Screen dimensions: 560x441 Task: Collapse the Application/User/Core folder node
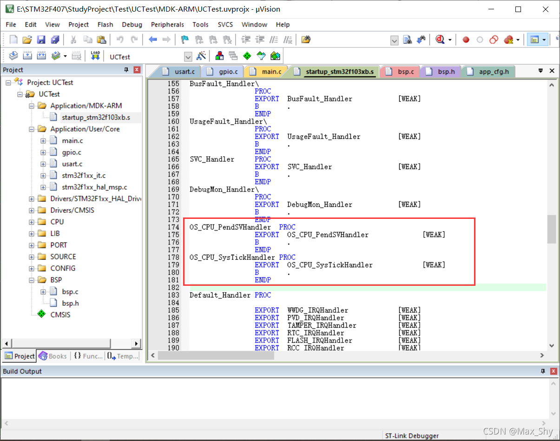point(32,129)
